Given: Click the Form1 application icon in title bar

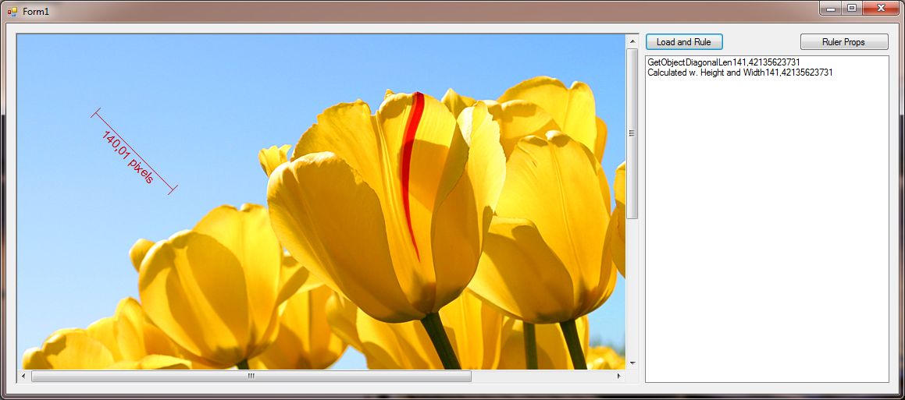Looking at the screenshot, I should (x=12, y=12).
